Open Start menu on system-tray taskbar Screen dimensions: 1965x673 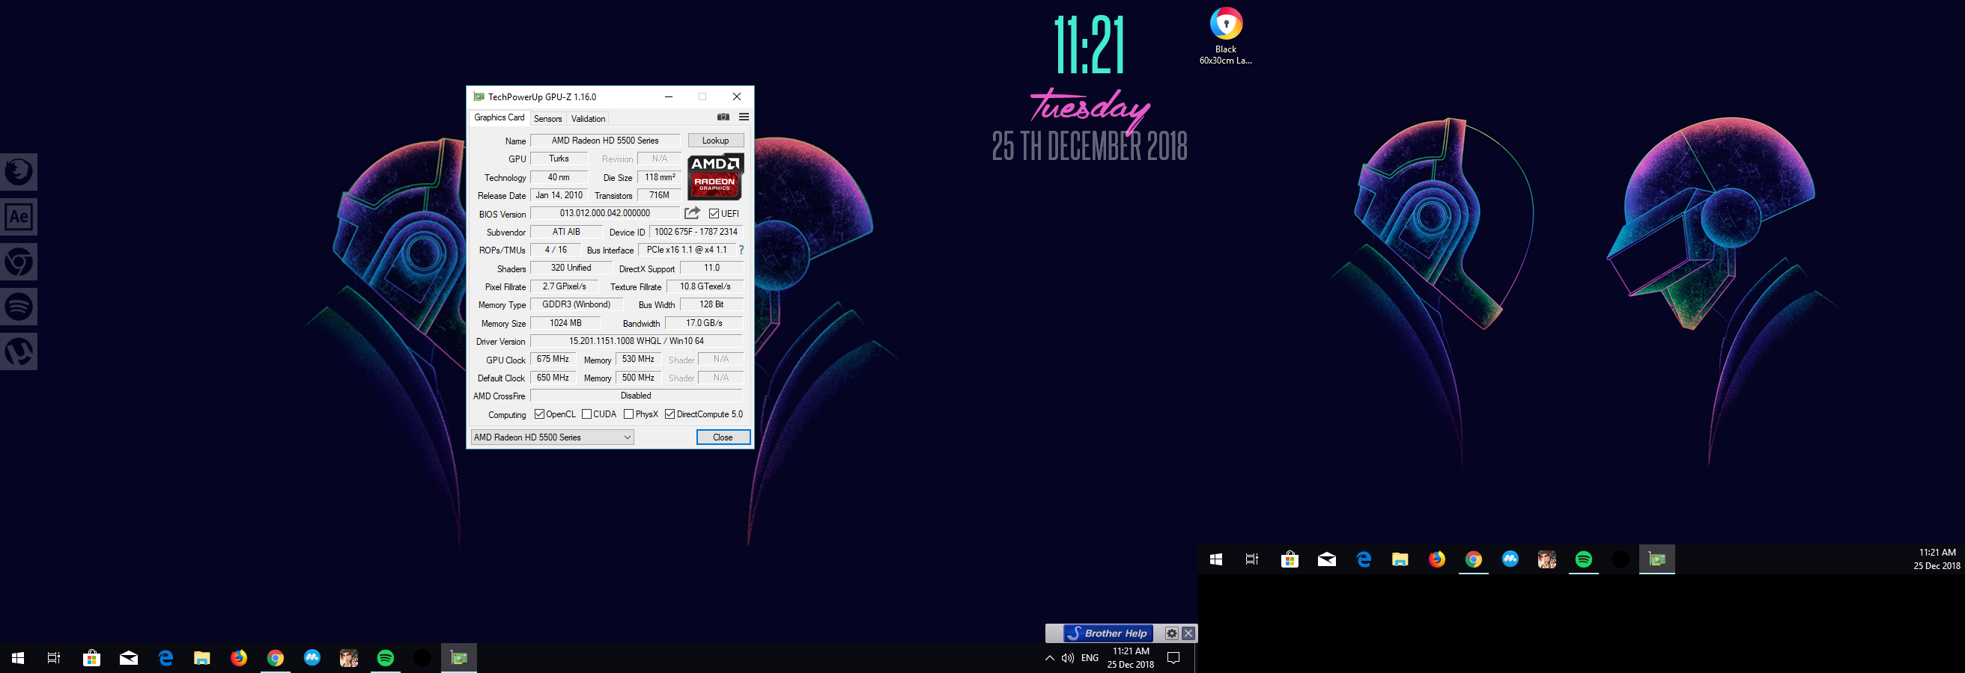pos(17,658)
